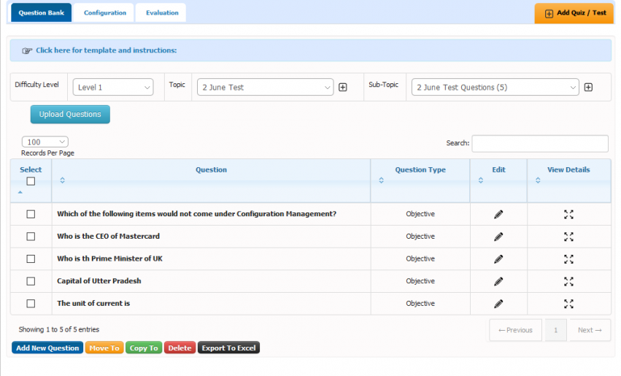
Task: Sort by the Question Type column arrows
Action: (381, 180)
